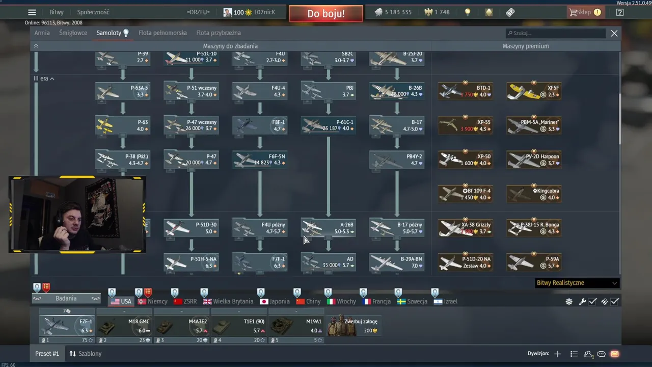
Task: Click the Silver Lions balance 3 183 335
Action: point(393,12)
